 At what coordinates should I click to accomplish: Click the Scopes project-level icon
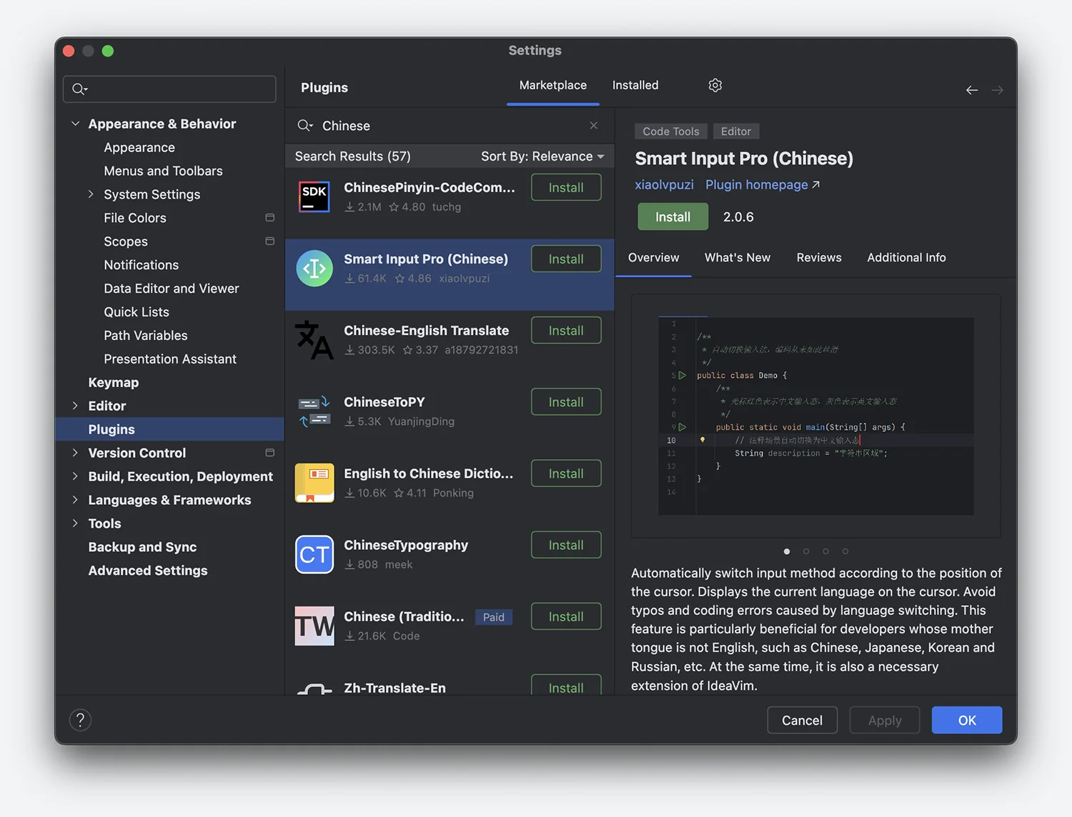[269, 241]
